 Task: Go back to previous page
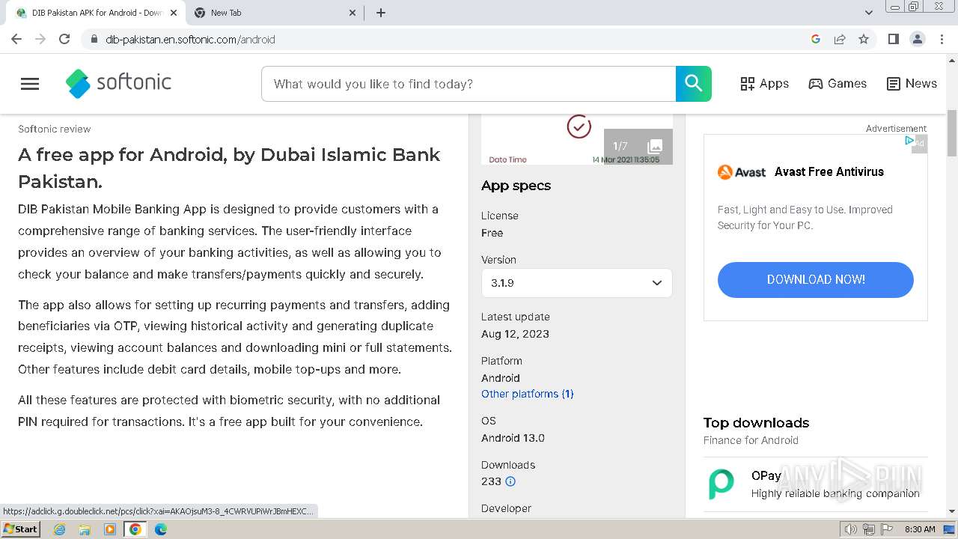click(16, 39)
